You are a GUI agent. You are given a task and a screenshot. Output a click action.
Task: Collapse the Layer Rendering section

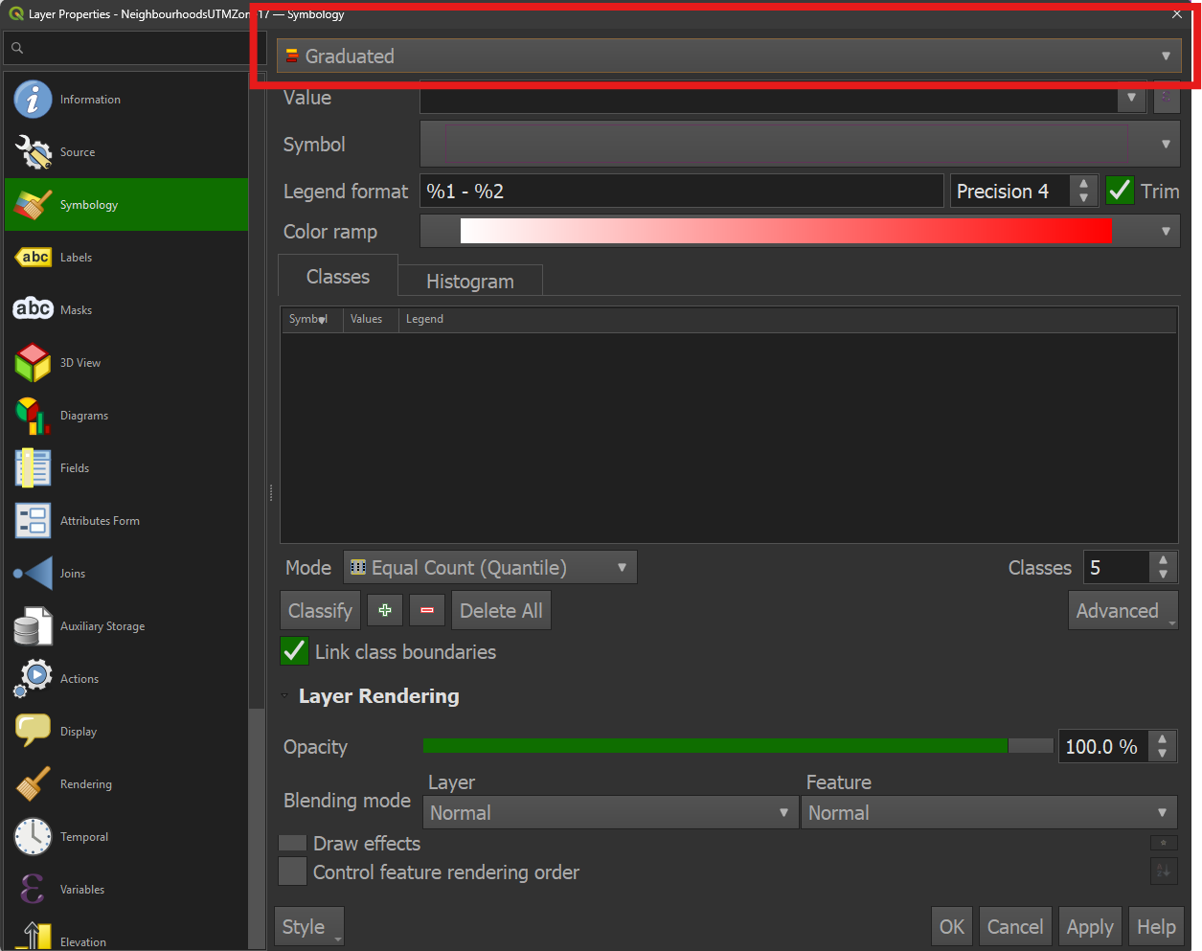284,696
